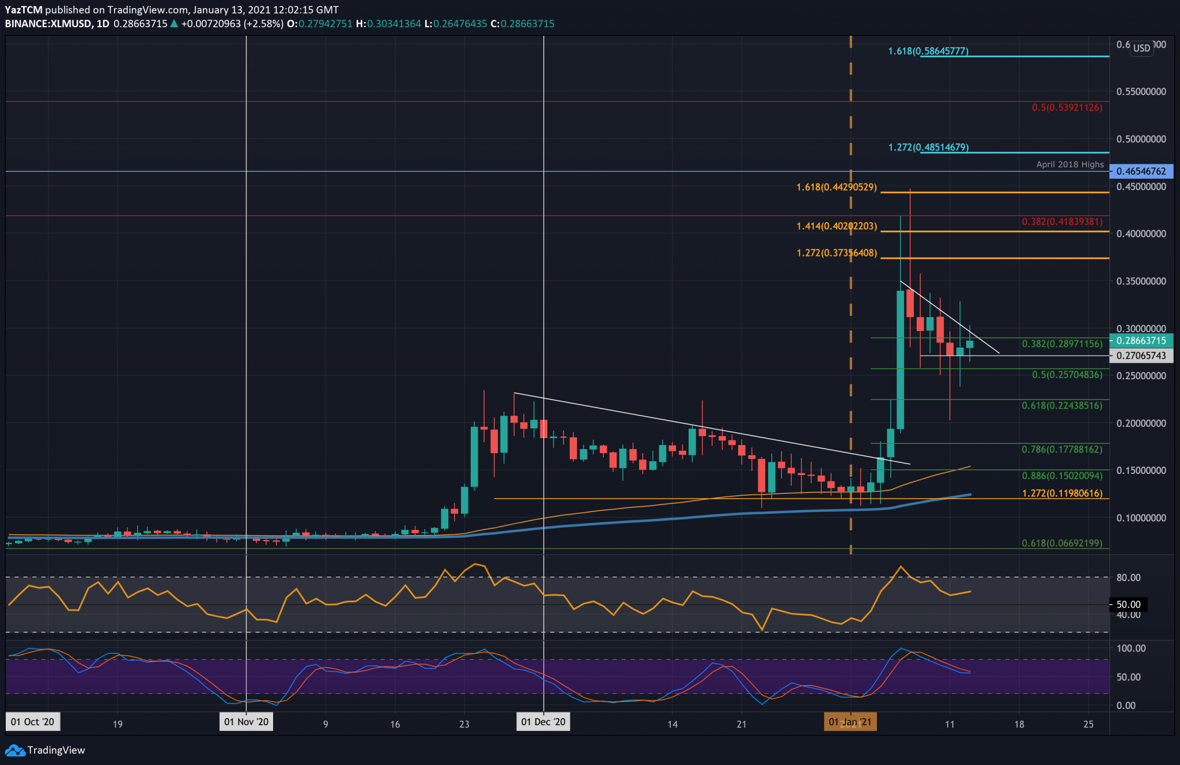This screenshot has height=765, width=1180.
Task: Click the TradingView cloud logo icon
Action: [x=14, y=750]
